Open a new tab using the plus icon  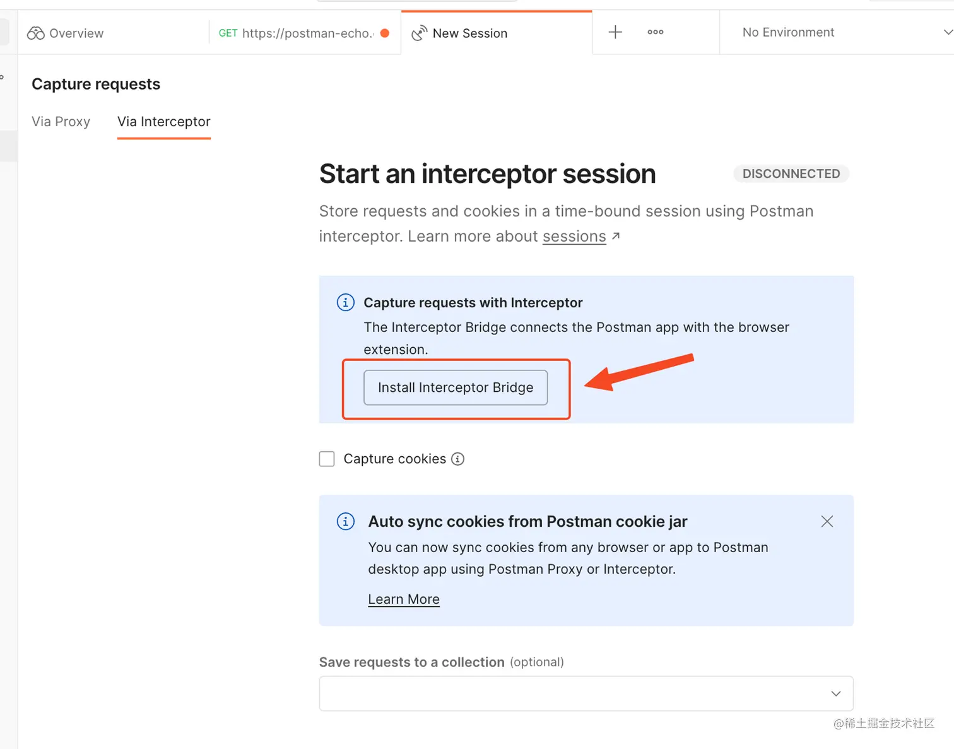(615, 32)
